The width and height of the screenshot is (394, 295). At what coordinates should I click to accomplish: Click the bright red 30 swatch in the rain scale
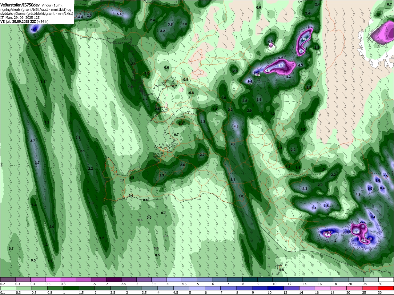(386, 288)
